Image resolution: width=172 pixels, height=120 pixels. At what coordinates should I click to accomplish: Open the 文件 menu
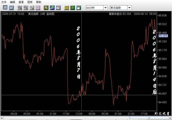4,2
